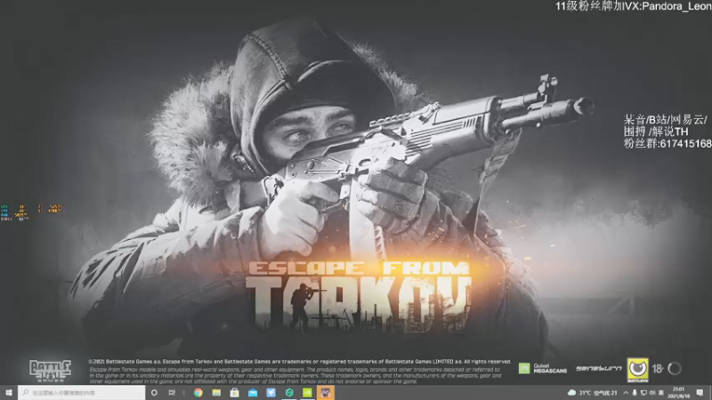Select the highlighted Tarkov game taskbar icon
712x400 pixels.
326,393
